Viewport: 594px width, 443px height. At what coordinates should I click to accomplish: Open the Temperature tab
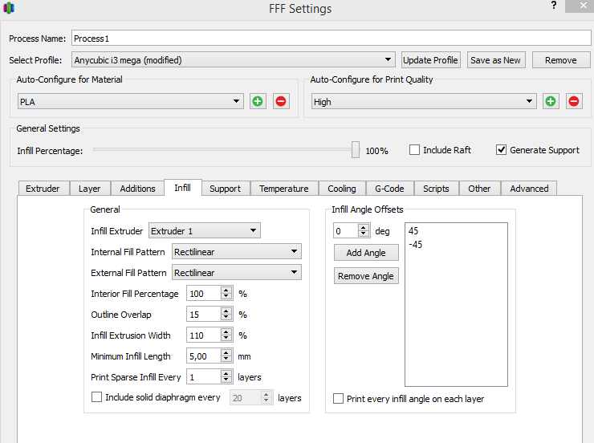pos(283,189)
